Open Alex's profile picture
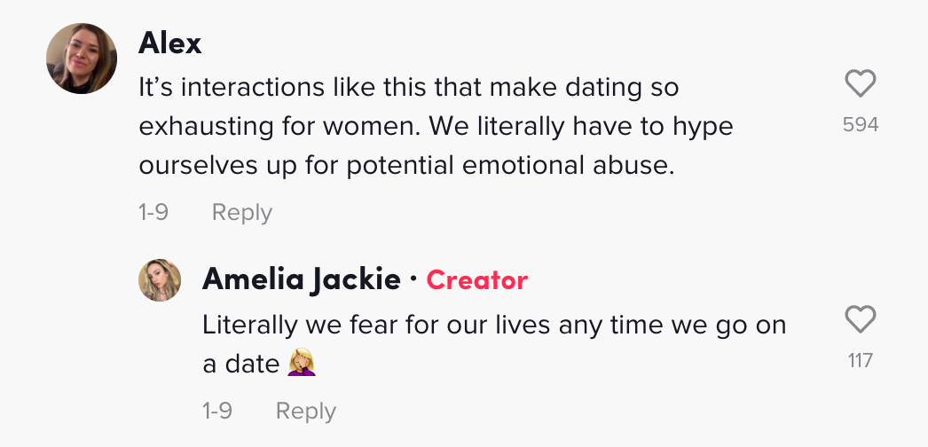Viewport: 928px width, 447px height. 82,59
